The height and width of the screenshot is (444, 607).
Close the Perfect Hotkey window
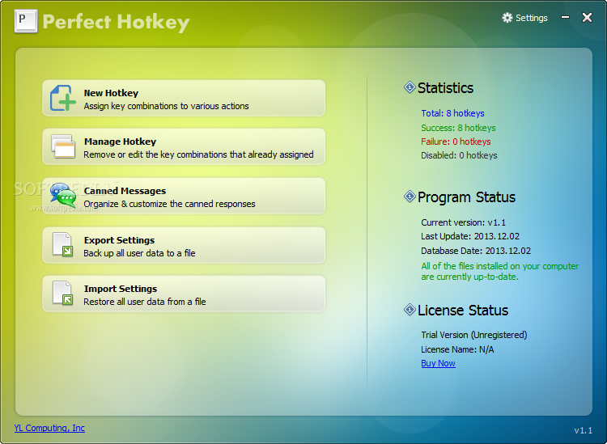coord(588,17)
